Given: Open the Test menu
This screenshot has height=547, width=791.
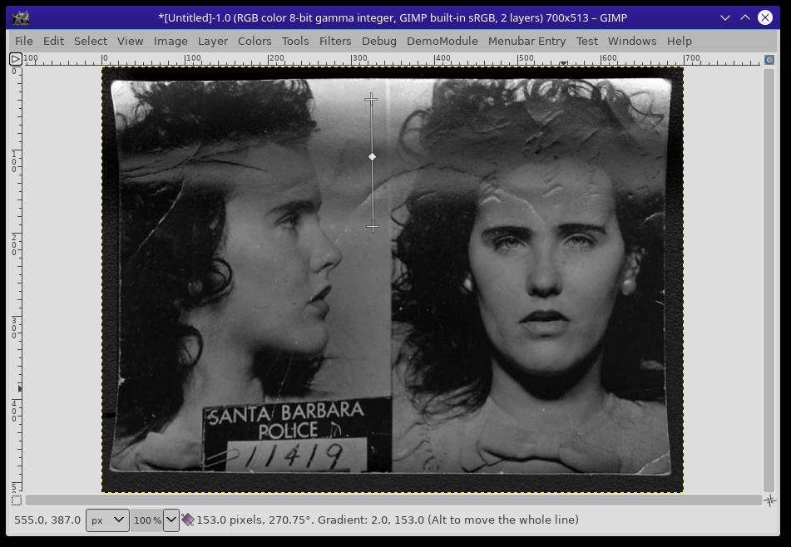Looking at the screenshot, I should point(586,42).
